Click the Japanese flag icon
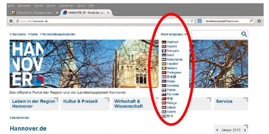Image resolution: width=269 pixels, height=134 pixels. pos(164,77)
